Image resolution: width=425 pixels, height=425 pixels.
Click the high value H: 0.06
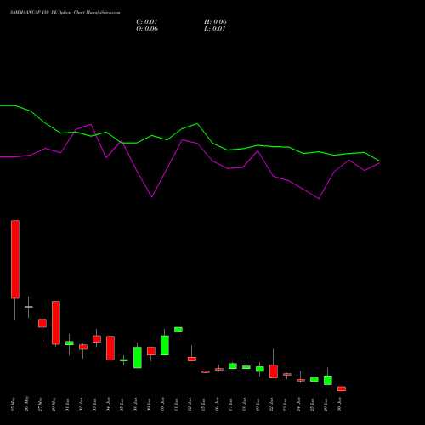pyautogui.click(x=215, y=22)
